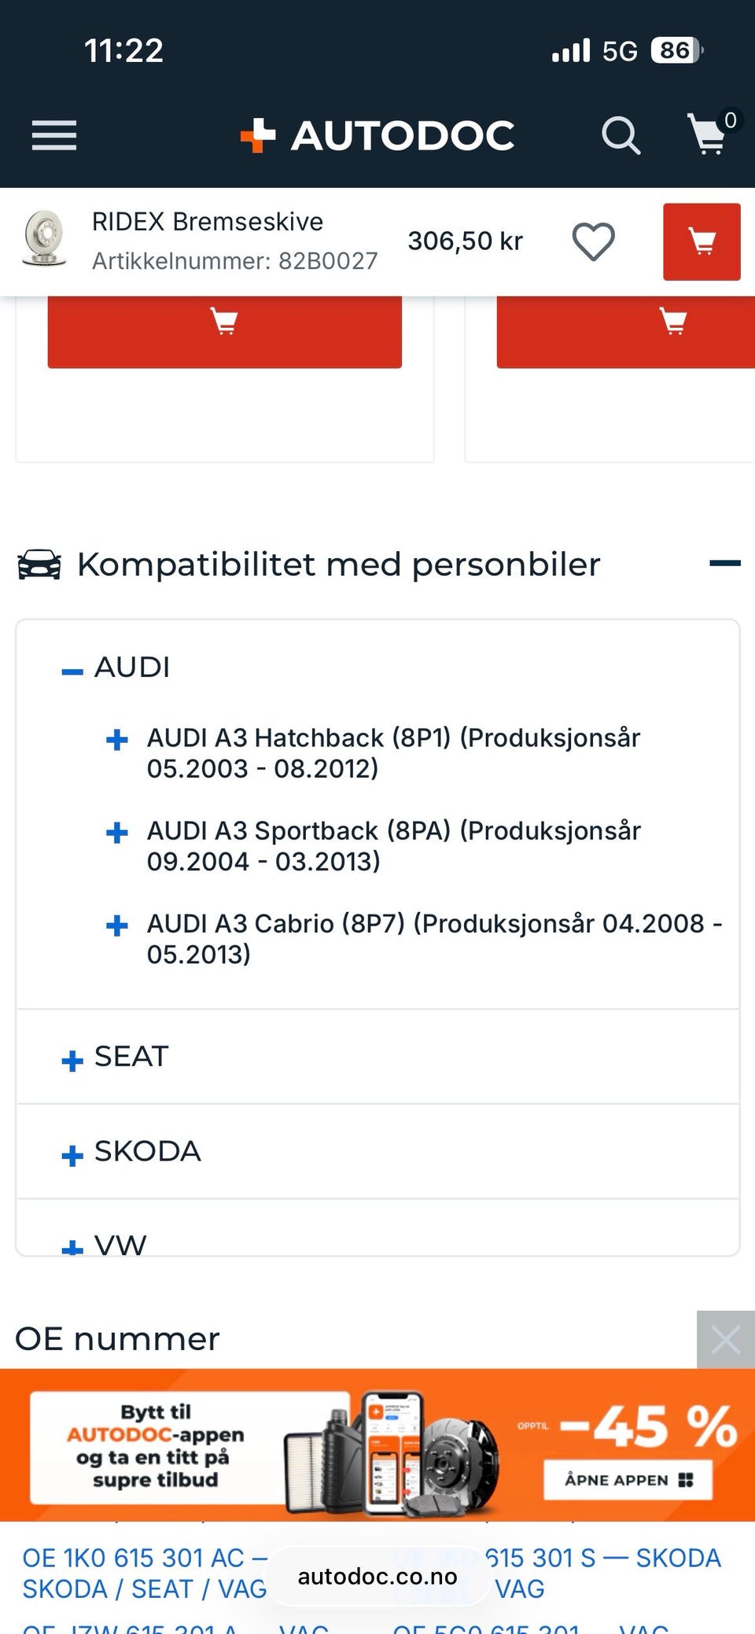Close the app promotion banner

point(725,1339)
